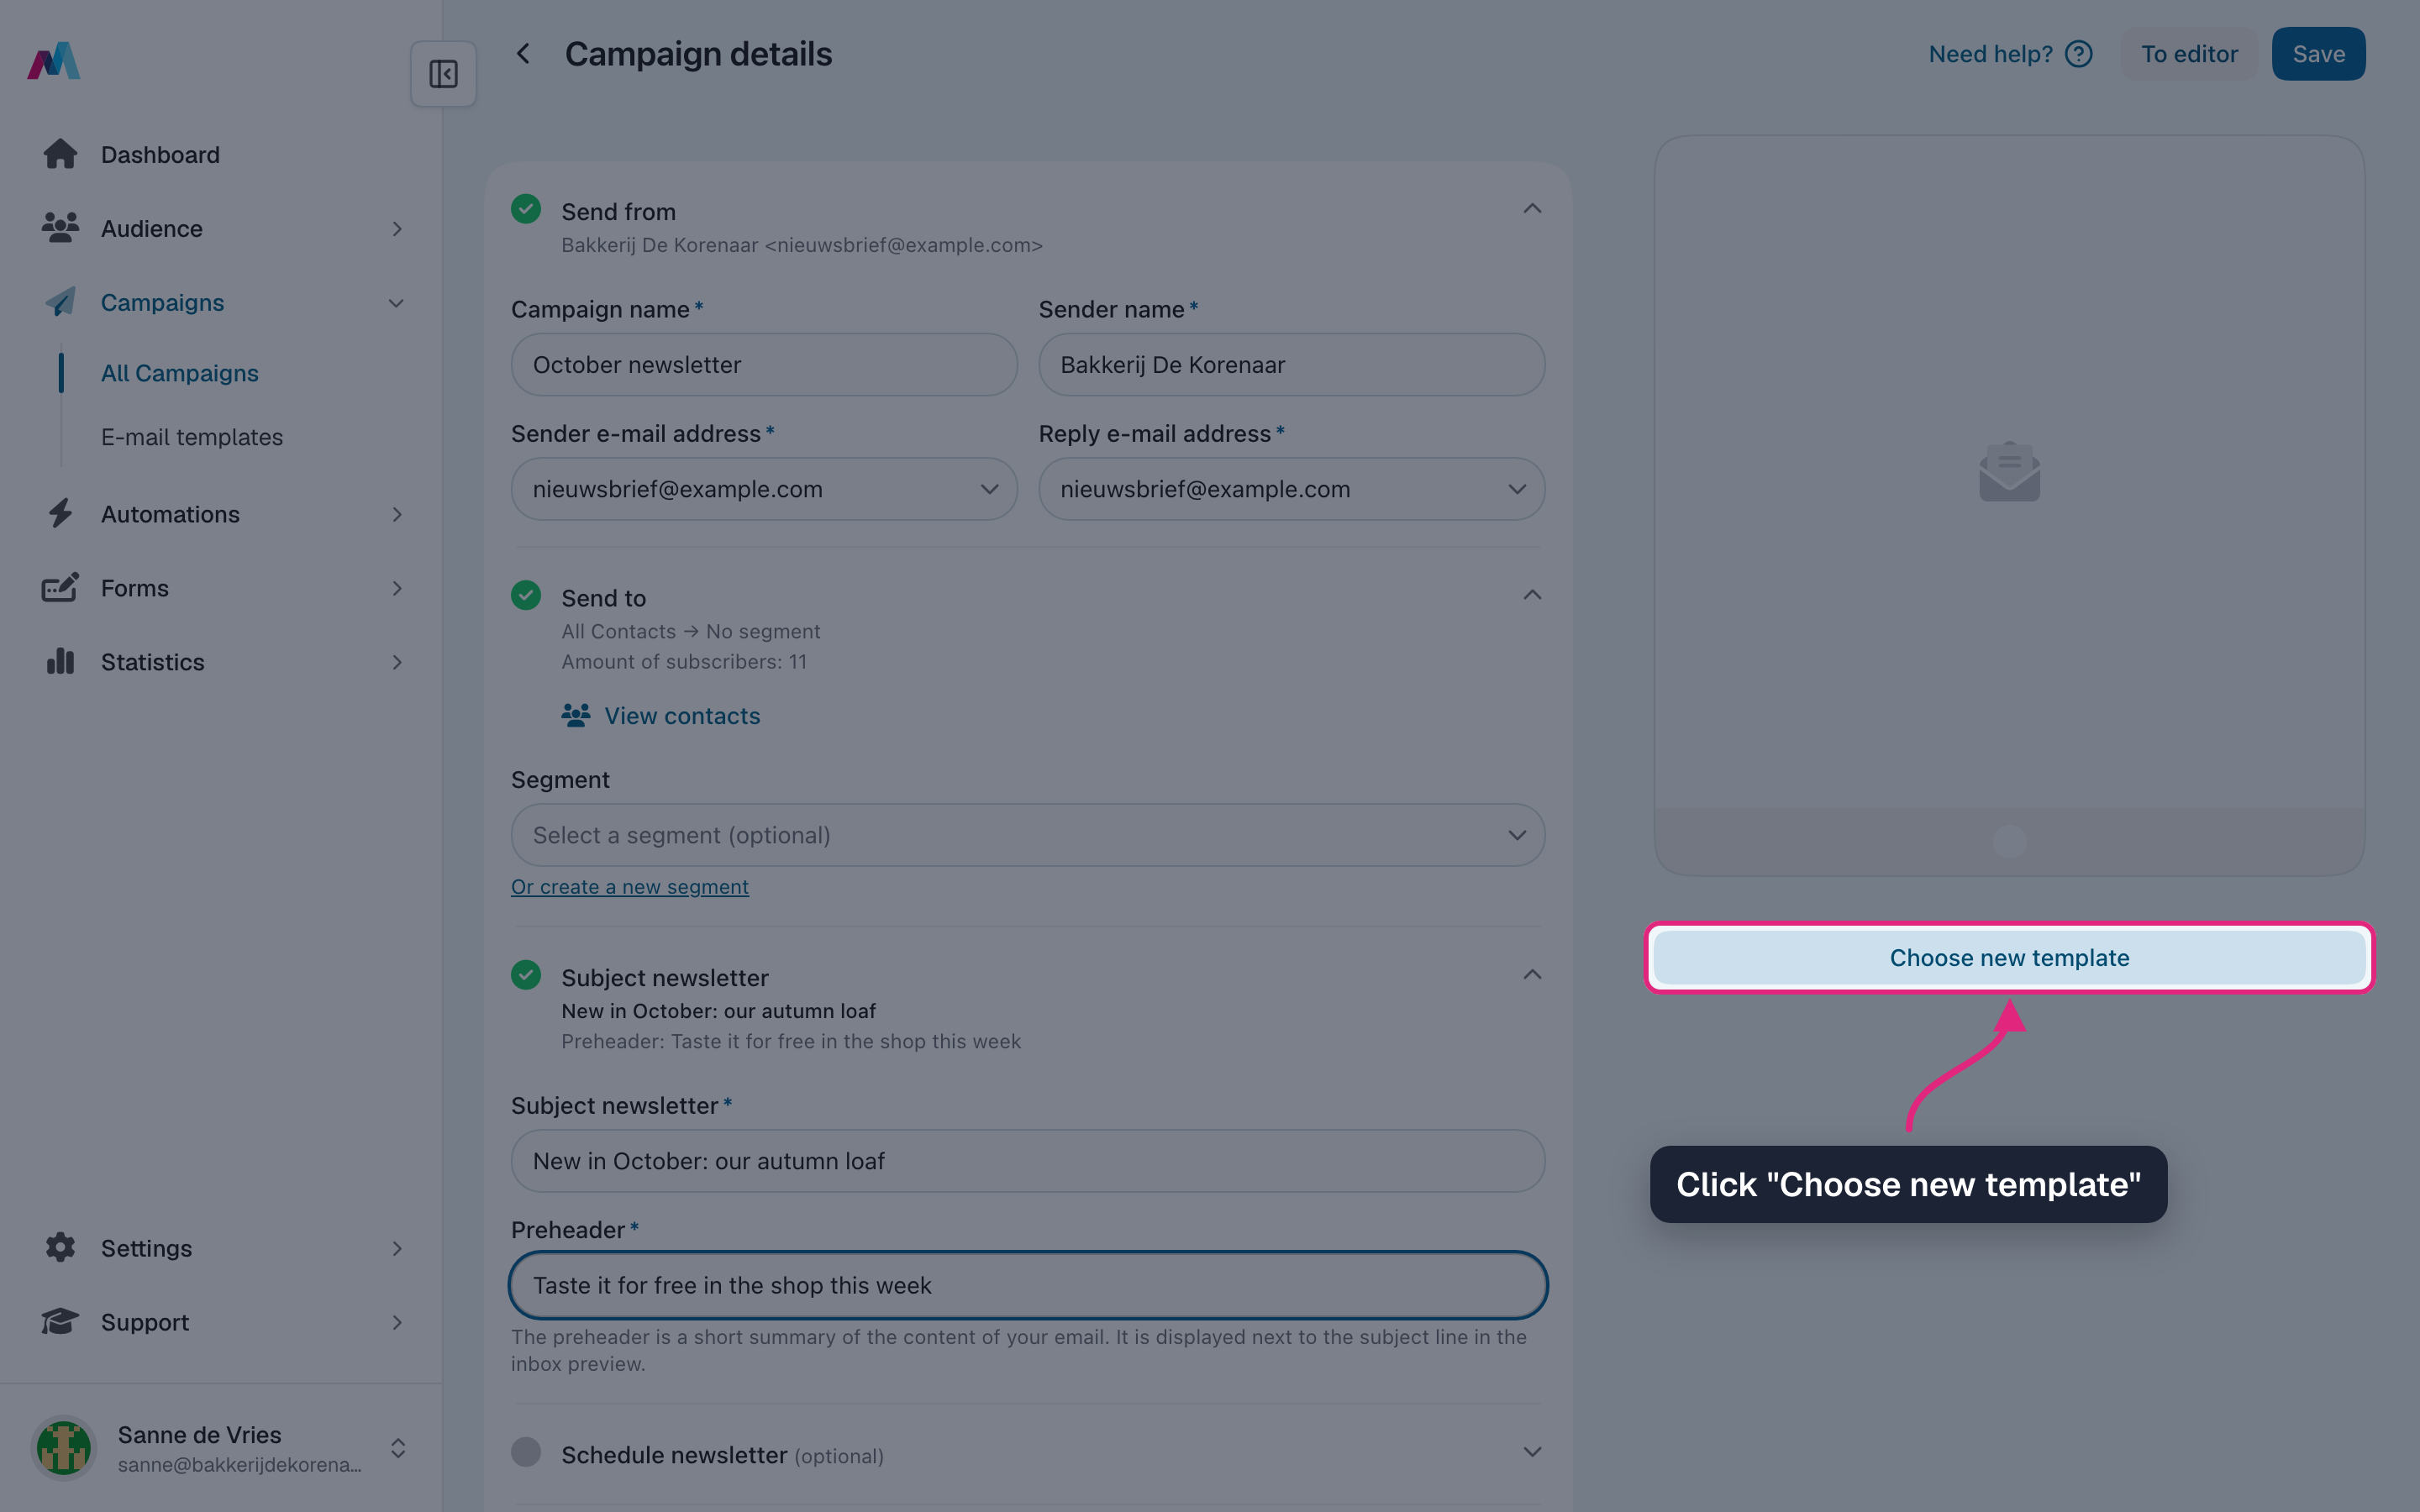Open the Automations menu item
This screenshot has height=1512, width=2420.
pyautogui.click(x=170, y=514)
